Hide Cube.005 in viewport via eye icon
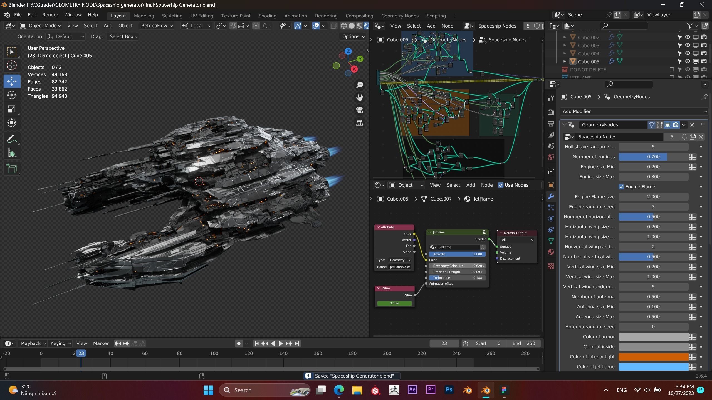 coord(688,61)
